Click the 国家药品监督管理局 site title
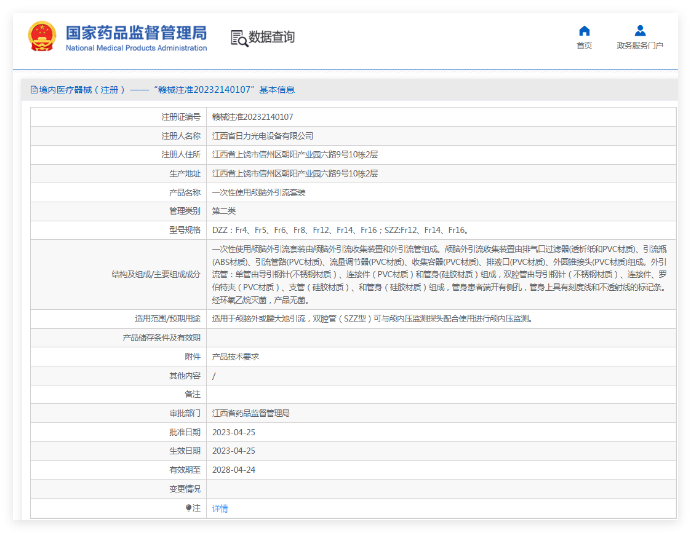 tap(136, 33)
